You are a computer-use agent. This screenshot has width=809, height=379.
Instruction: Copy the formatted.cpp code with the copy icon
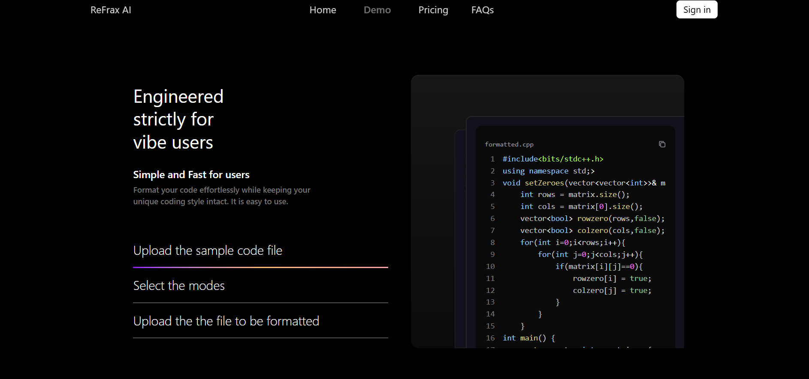click(x=662, y=144)
